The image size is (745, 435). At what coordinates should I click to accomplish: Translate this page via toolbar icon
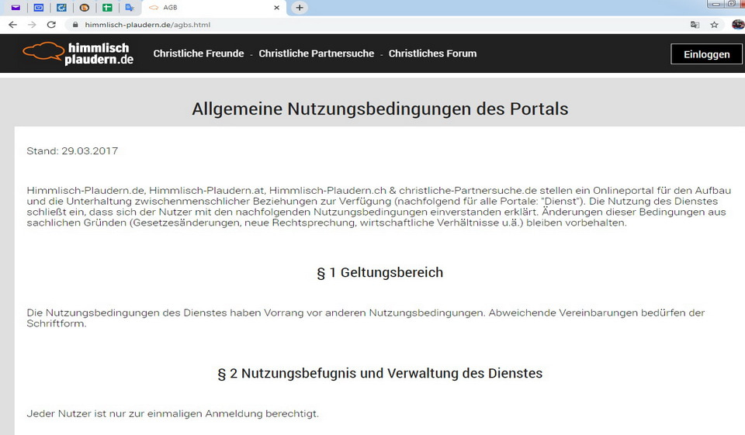click(695, 25)
